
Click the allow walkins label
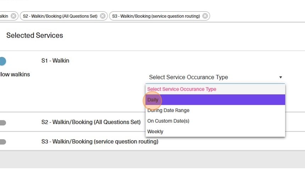15,74
